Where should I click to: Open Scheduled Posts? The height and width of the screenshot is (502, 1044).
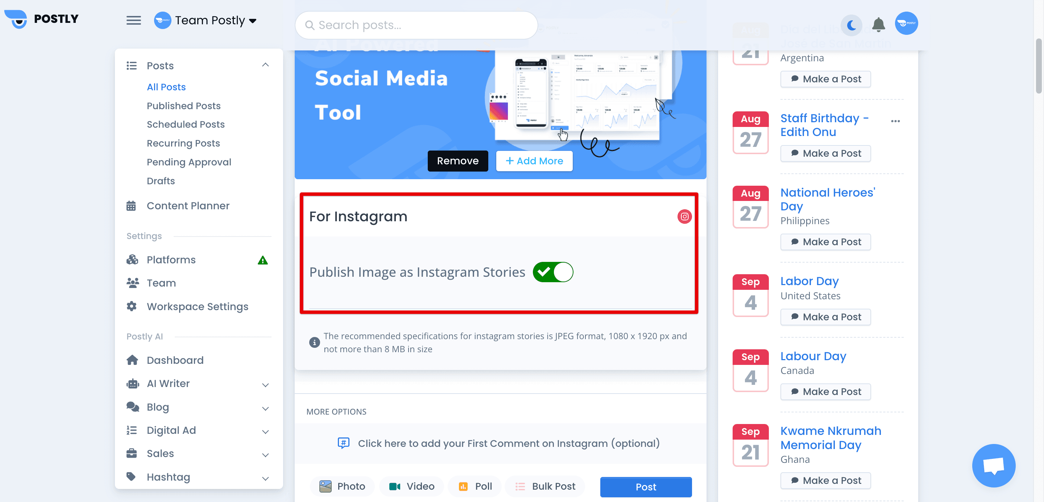185,124
